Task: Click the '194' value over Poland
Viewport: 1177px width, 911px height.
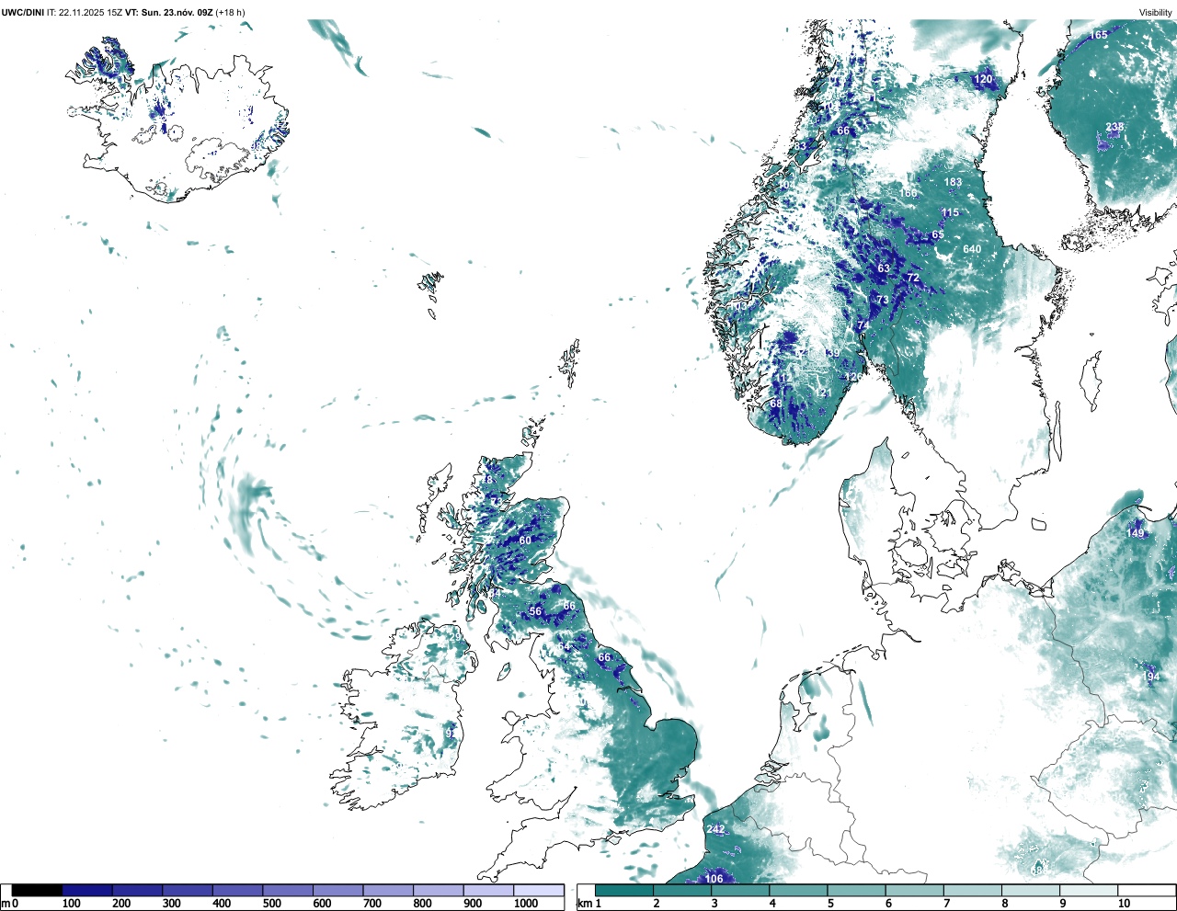Action: pos(1150,677)
